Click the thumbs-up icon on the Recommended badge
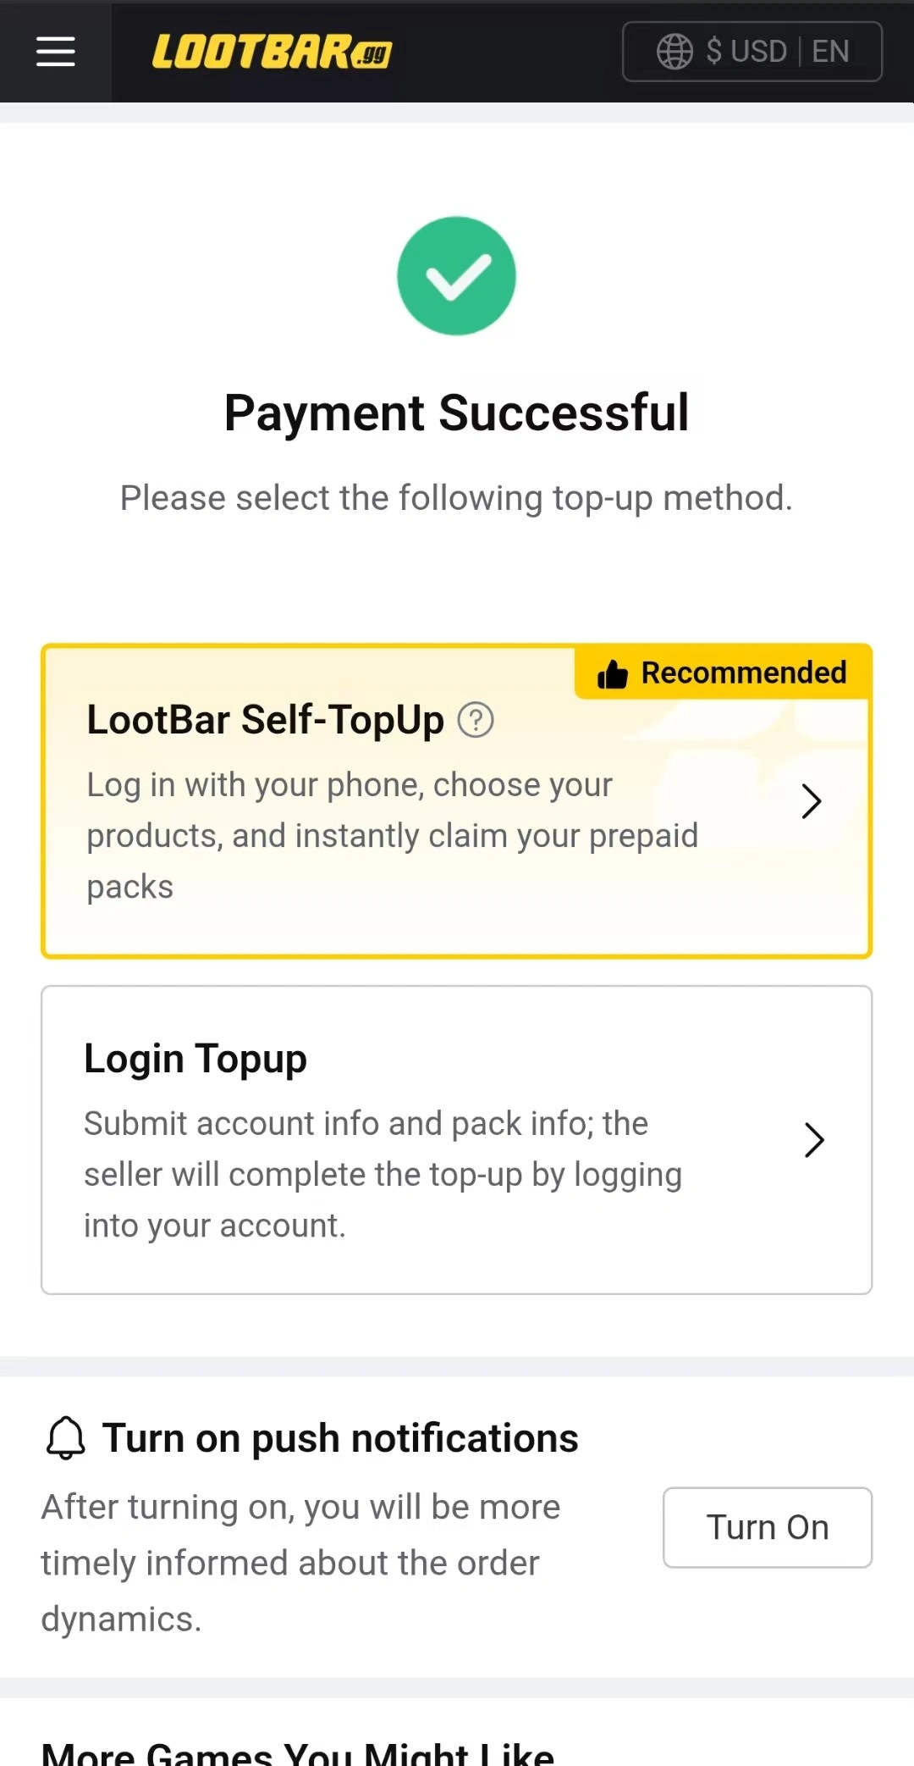Screen dimensions: 914x1766 [x=612, y=674]
